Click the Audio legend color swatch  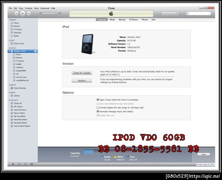(102, 157)
